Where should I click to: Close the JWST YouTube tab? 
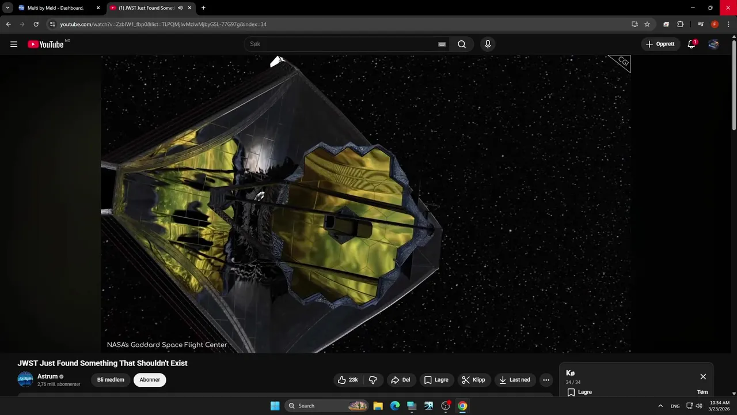[x=189, y=8]
